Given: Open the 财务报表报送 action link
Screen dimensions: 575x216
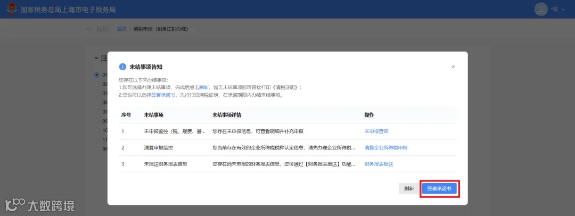Looking at the screenshot, I should (x=379, y=164).
